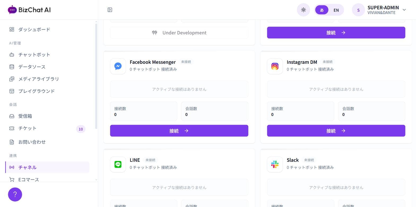The image size is (416, 207).
Task: Click Facebook Messenger アクティブな接続はありません box
Action: click(x=179, y=89)
